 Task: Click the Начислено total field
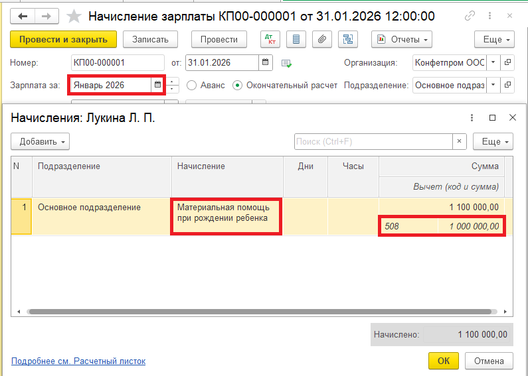(466, 335)
